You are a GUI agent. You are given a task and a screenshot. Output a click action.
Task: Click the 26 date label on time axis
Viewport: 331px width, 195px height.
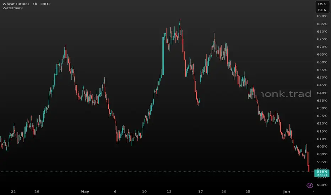click(37, 191)
